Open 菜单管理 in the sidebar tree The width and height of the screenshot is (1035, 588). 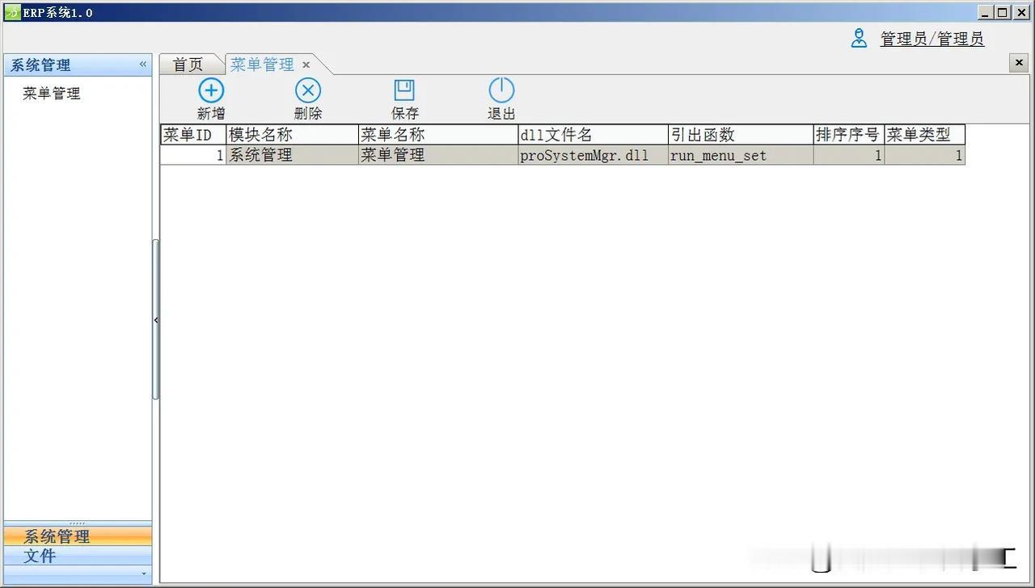tap(52, 94)
